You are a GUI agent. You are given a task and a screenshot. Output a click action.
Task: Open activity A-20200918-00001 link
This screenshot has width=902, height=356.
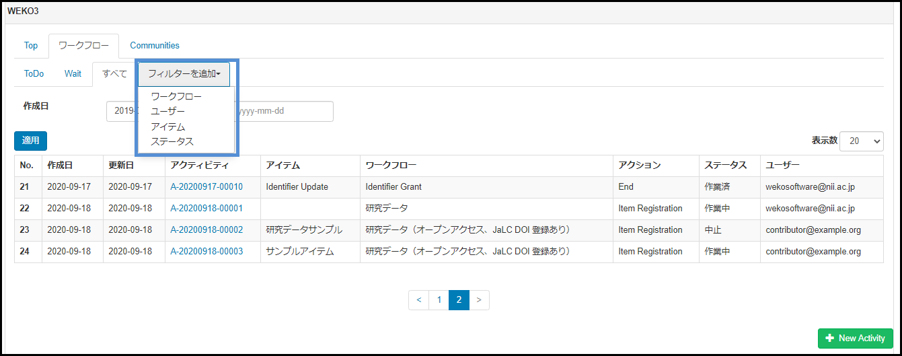[x=206, y=209]
